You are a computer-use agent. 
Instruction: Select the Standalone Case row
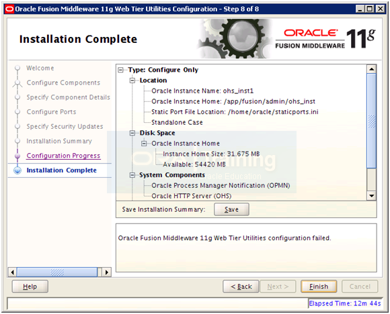177,122
